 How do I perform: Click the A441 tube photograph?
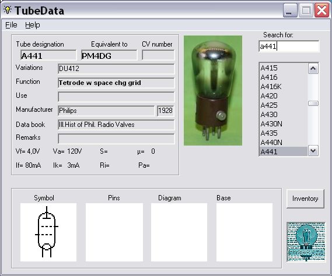tap(213, 90)
